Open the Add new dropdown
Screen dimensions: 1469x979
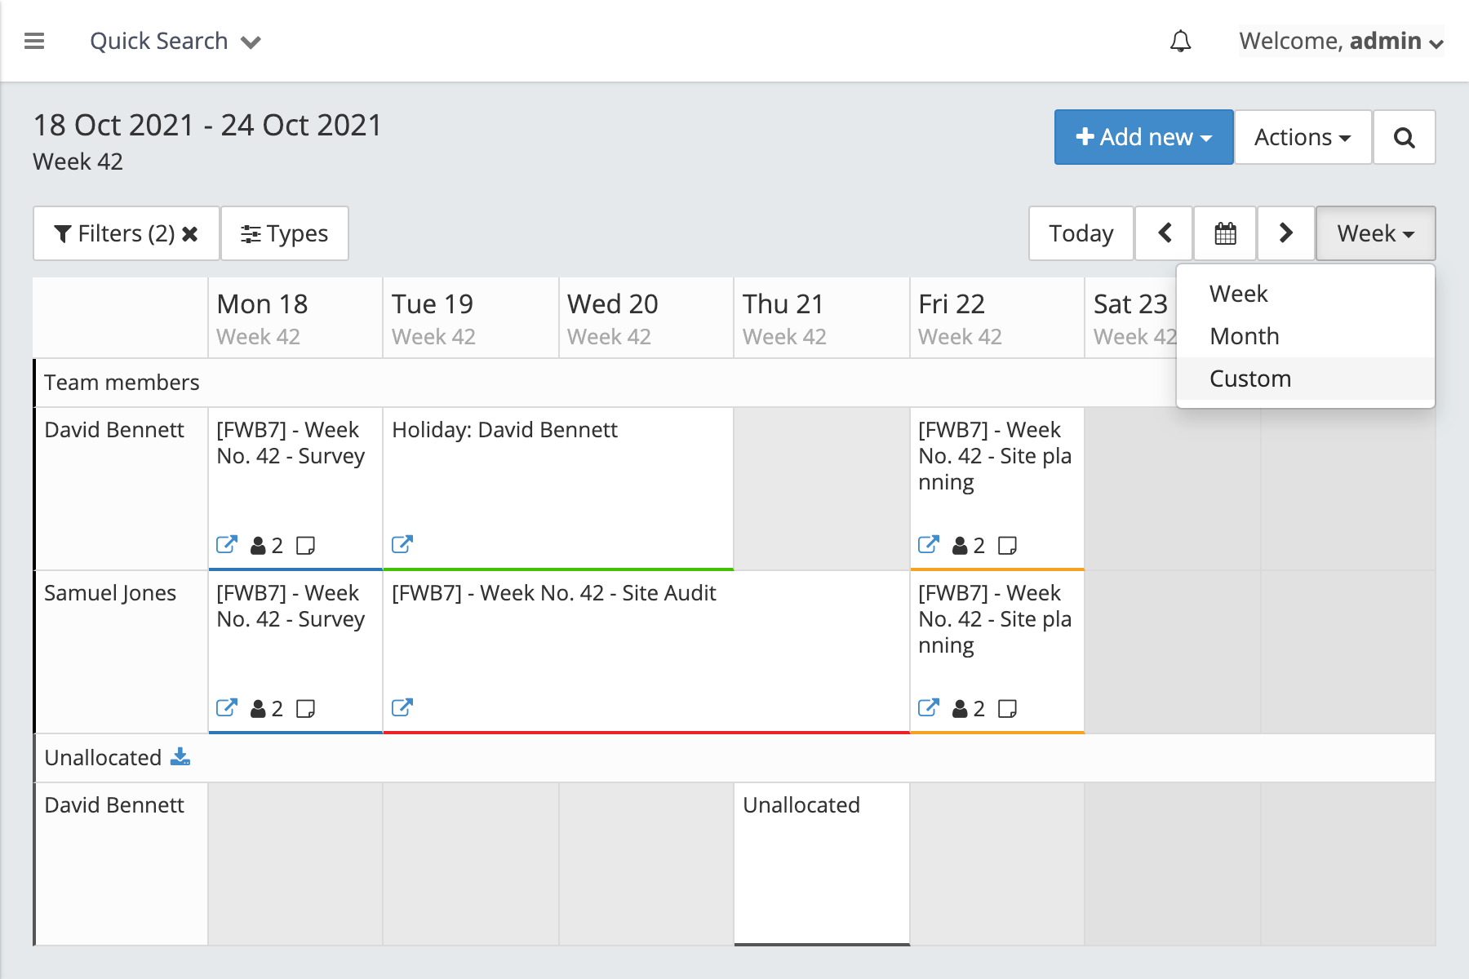(x=1143, y=137)
